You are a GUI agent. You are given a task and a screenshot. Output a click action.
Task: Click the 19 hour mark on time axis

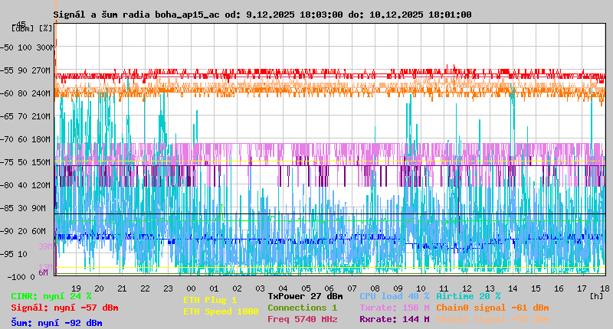tap(77, 288)
